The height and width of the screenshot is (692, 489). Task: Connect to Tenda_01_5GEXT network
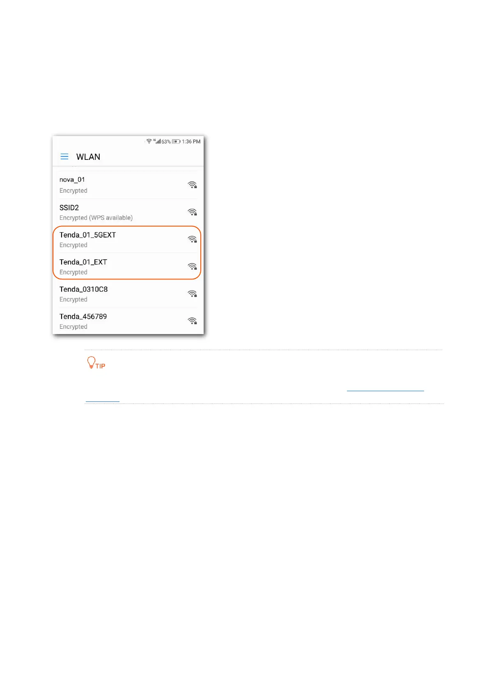(128, 240)
